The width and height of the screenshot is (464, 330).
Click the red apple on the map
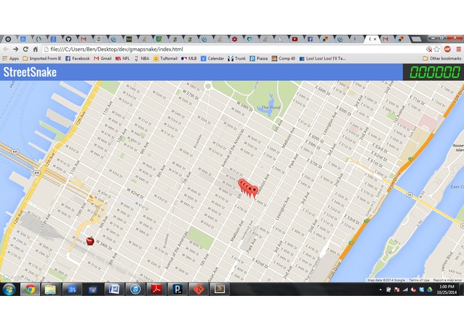pos(90,241)
